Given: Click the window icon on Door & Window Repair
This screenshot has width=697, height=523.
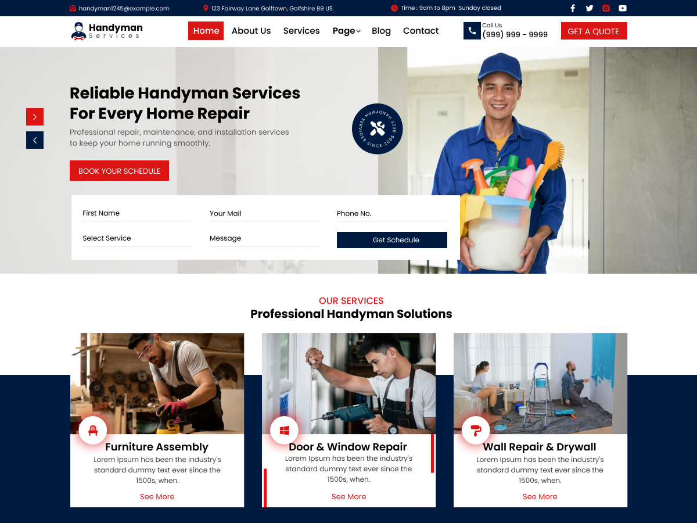Looking at the screenshot, I should pos(285,431).
